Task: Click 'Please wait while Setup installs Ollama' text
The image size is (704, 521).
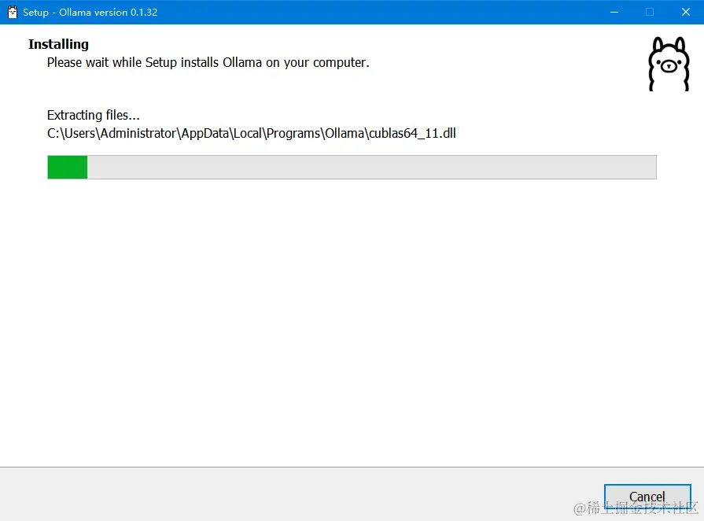Action: point(208,62)
